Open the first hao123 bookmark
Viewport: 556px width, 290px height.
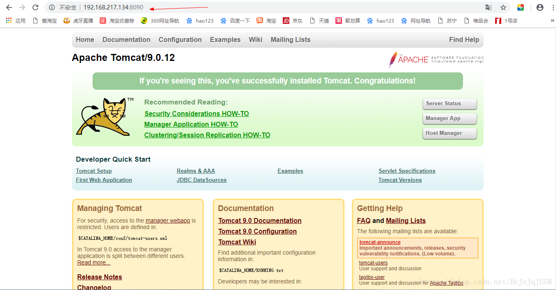point(200,21)
